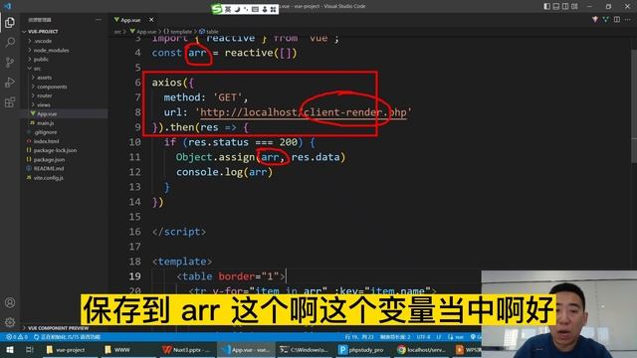This screenshot has width=637, height=358.
Task: Click errors and warnings status indicator
Action: click(x=17, y=337)
